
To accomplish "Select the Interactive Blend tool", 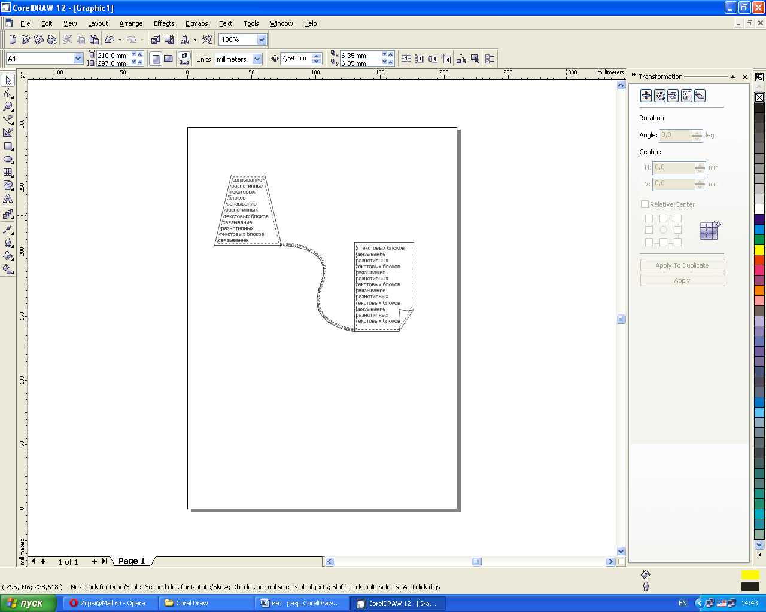I will pyautogui.click(x=8, y=214).
